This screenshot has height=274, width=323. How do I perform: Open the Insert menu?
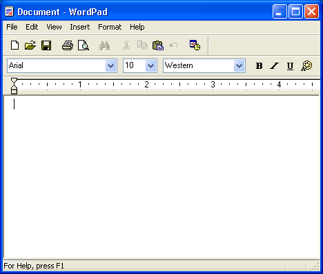(x=80, y=27)
